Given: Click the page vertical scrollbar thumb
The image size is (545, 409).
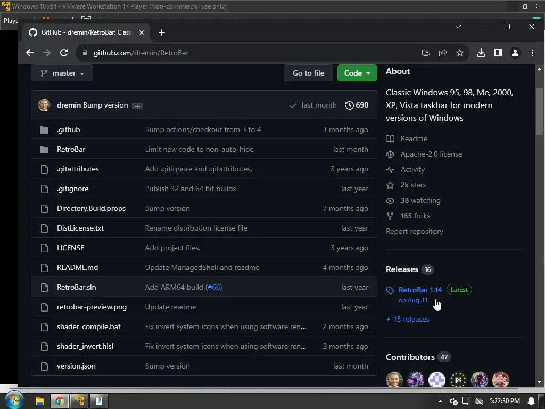Looking at the screenshot, I should click(x=539, y=111).
